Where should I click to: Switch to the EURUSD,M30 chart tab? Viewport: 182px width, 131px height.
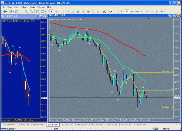pos(9,125)
